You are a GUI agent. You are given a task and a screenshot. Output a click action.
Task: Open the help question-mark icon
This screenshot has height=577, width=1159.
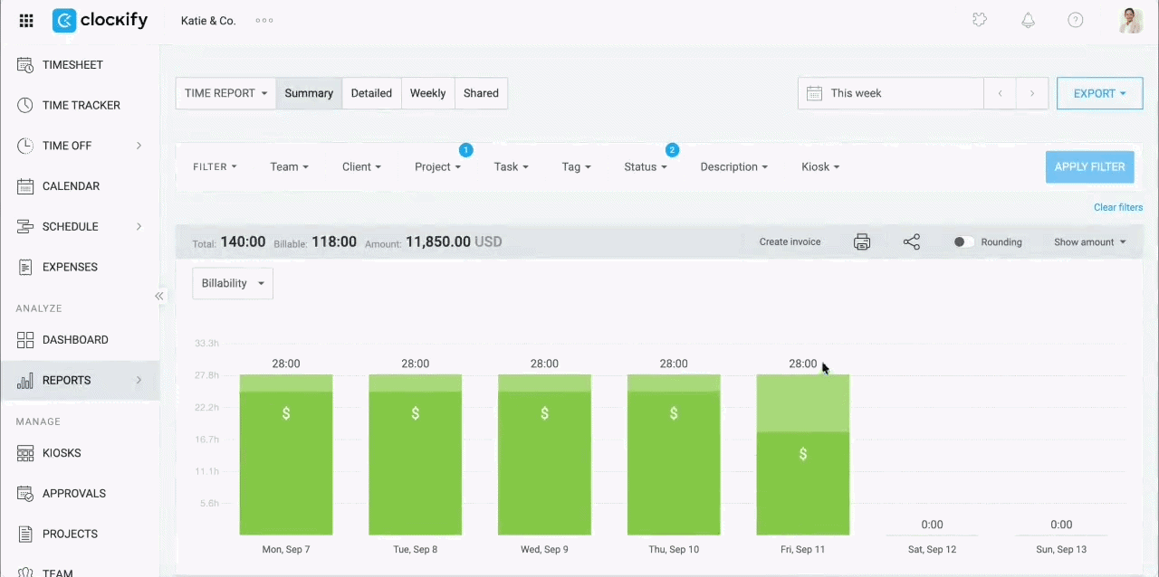1076,20
